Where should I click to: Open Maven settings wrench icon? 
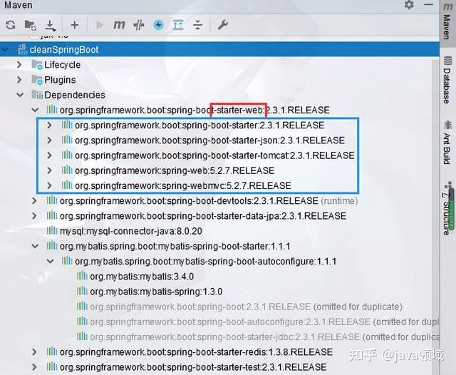click(x=223, y=25)
